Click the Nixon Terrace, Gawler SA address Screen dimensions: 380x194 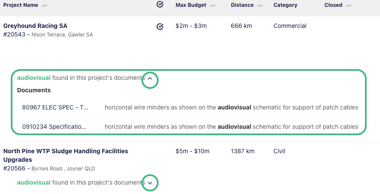[x=62, y=34]
